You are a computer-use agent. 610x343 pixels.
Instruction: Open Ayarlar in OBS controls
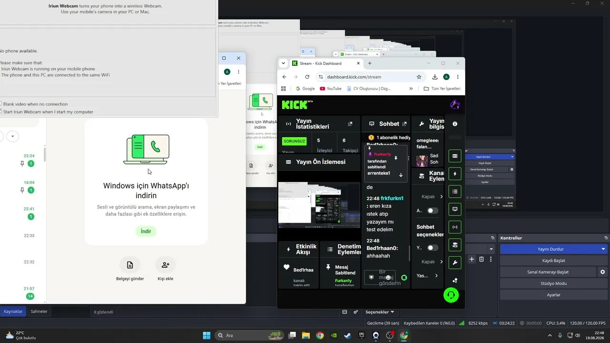[x=553, y=295]
